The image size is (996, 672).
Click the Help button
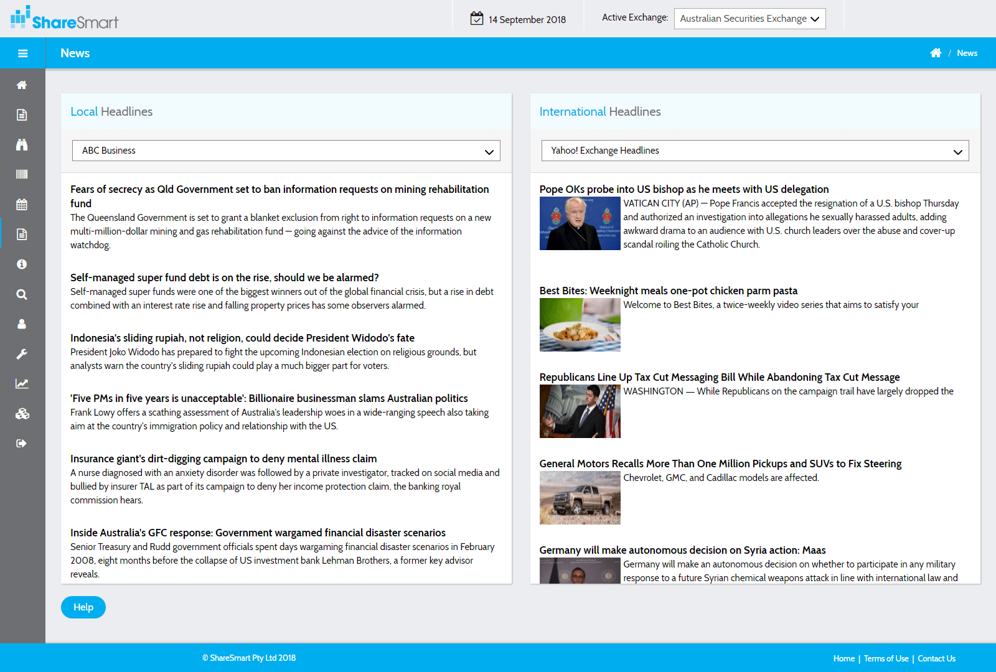(x=83, y=607)
